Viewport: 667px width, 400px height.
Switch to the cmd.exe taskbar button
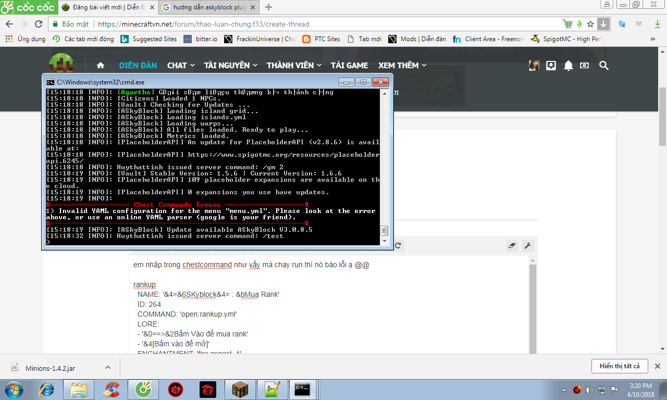[x=303, y=390]
